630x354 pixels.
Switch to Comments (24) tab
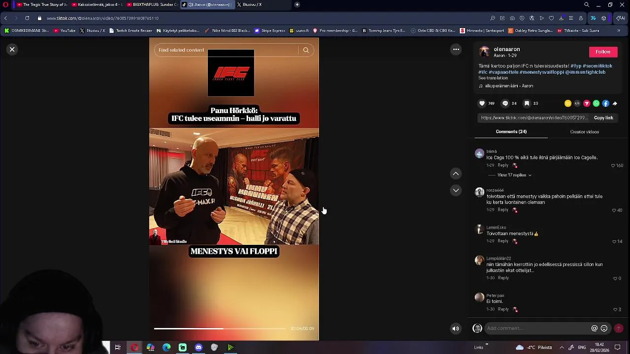[x=511, y=132]
